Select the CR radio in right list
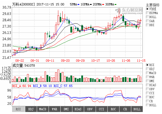This screenshot has width=162, height=114. click(147, 101)
